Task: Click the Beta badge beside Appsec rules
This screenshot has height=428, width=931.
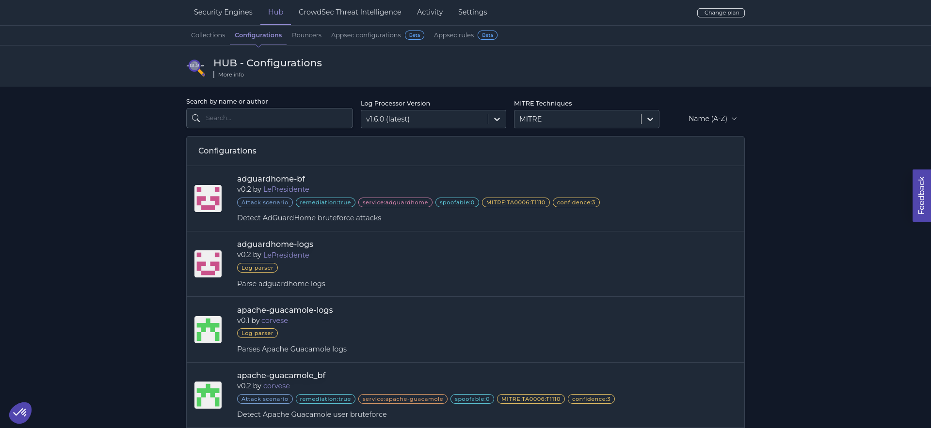Action: pyautogui.click(x=487, y=35)
